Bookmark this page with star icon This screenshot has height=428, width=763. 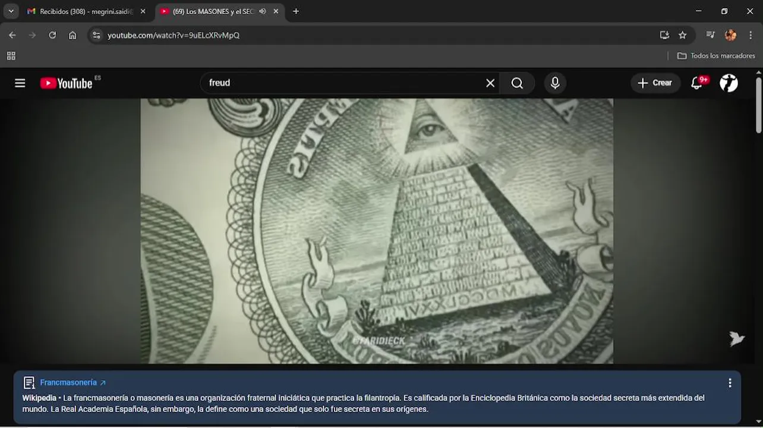coord(682,35)
